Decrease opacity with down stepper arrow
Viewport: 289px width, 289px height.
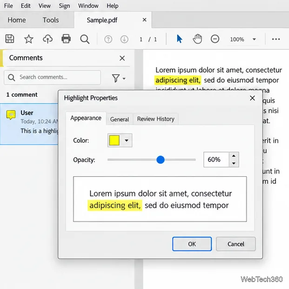click(x=234, y=163)
